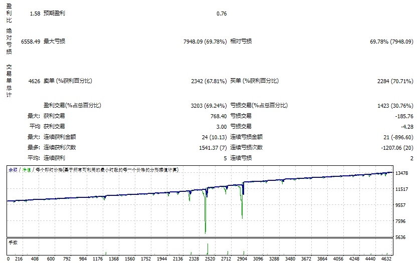This screenshot has height=263, width=420.
Task: Click the 7596 value on chart axis
Action: pyautogui.click(x=400, y=221)
